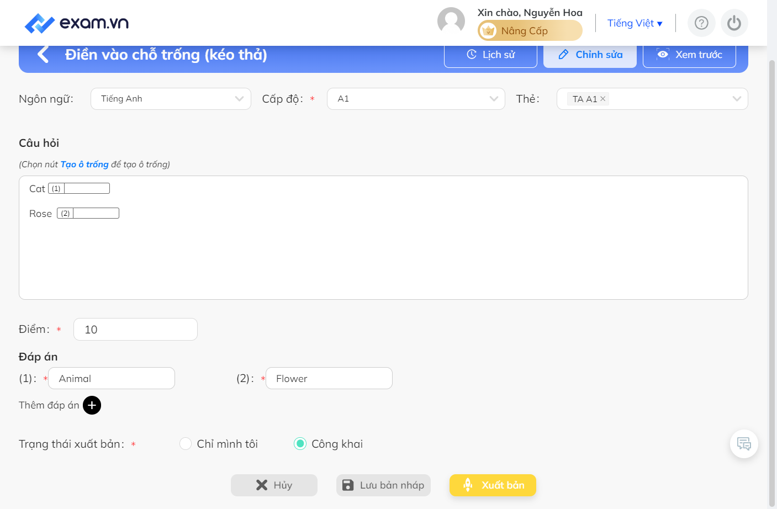The height and width of the screenshot is (509, 777).
Task: Click the power logout icon
Action: click(x=734, y=23)
